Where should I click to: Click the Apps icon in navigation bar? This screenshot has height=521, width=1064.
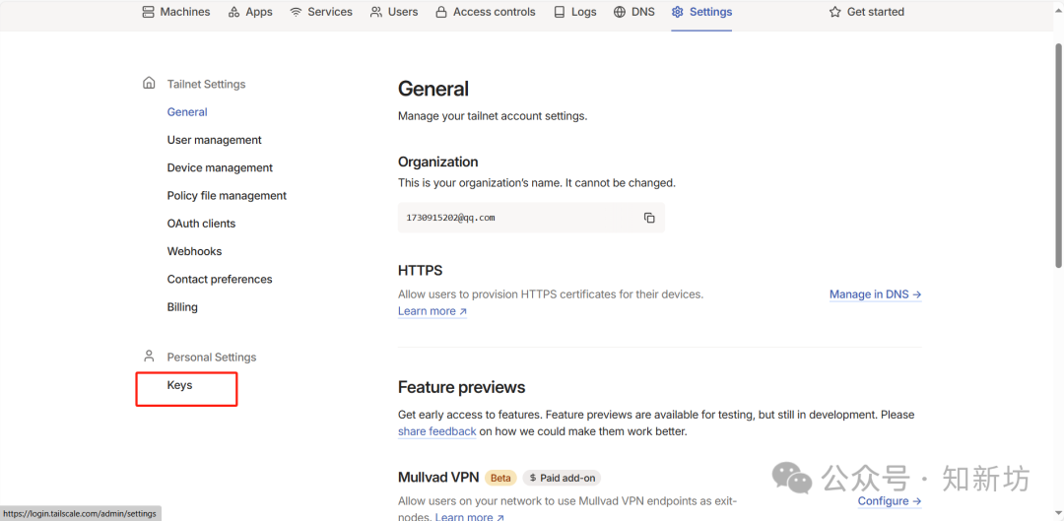pyautogui.click(x=233, y=12)
